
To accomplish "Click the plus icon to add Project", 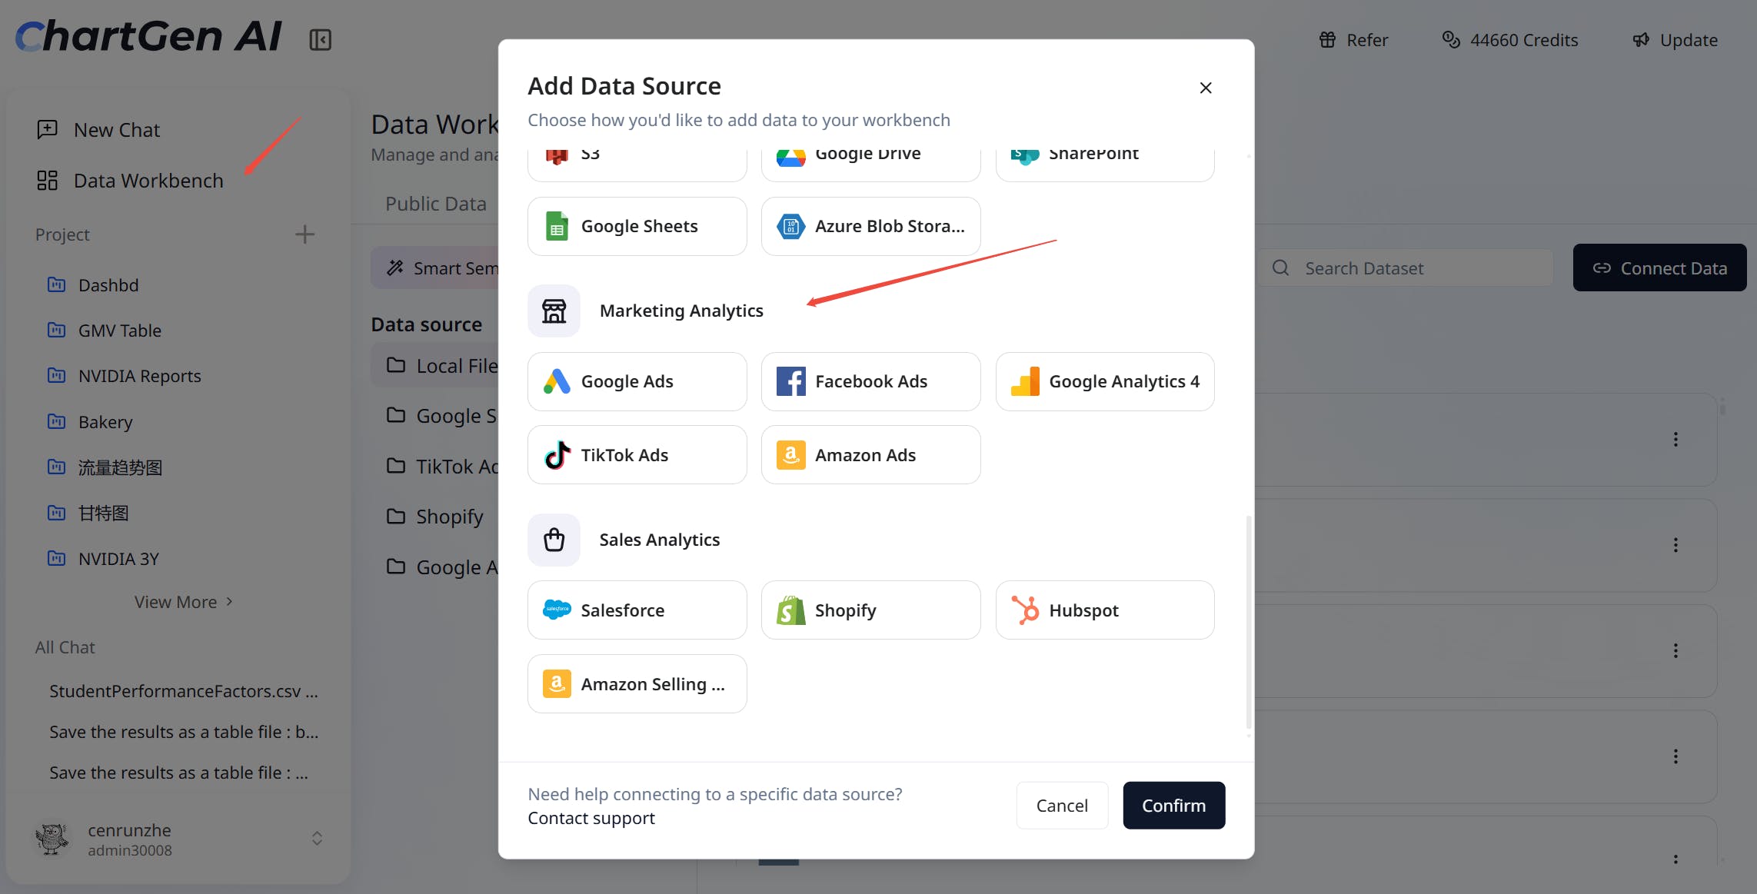I will [304, 234].
